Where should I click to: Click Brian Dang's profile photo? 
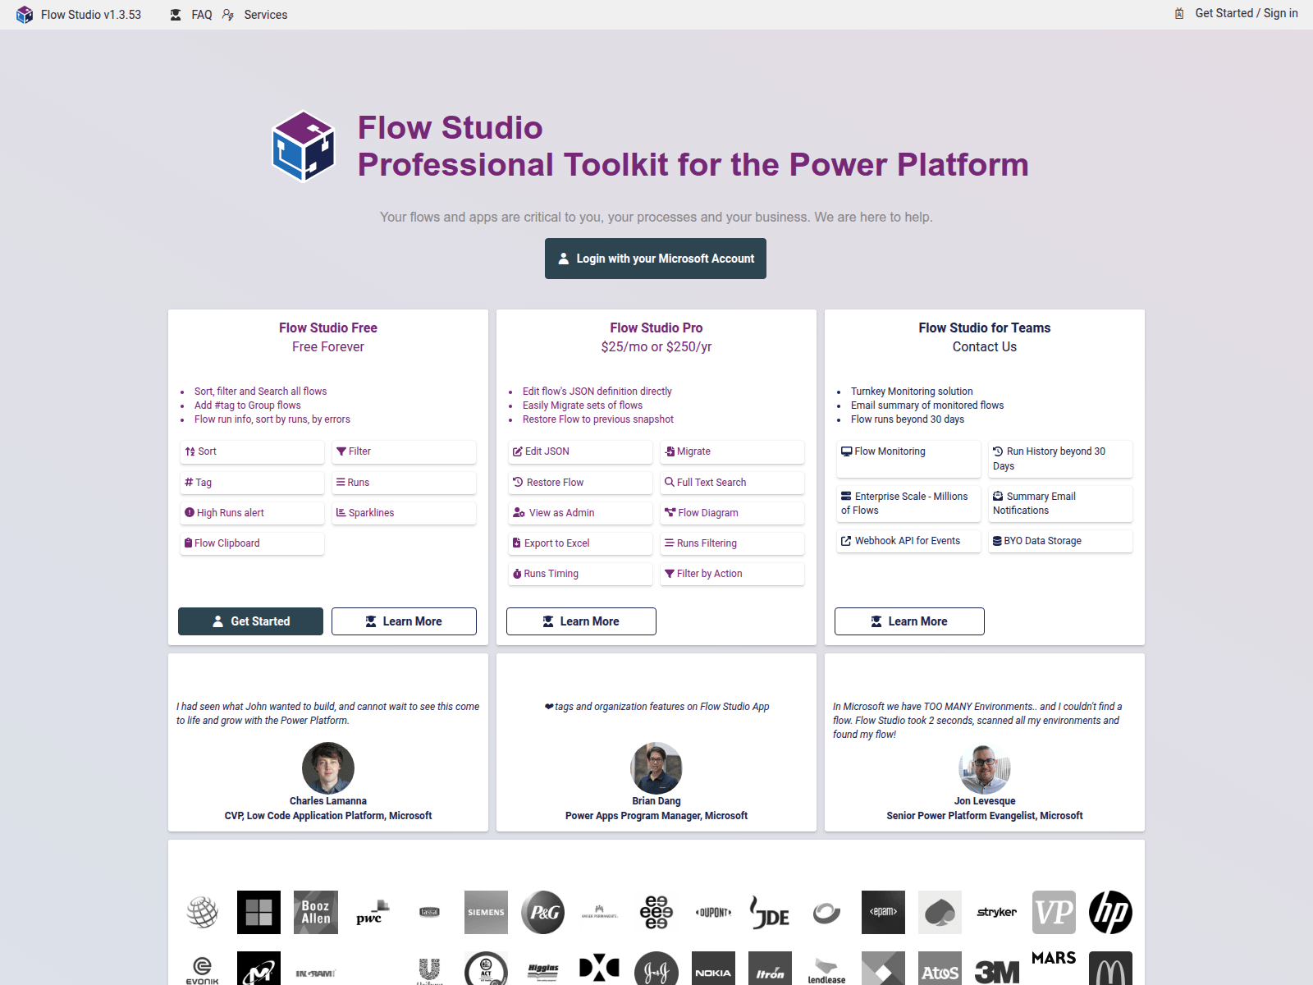pyautogui.click(x=656, y=768)
